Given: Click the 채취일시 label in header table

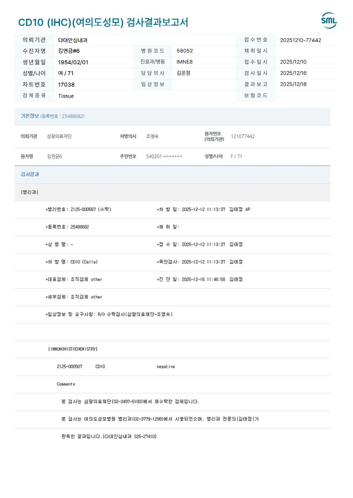Looking at the screenshot, I should 256,51.
